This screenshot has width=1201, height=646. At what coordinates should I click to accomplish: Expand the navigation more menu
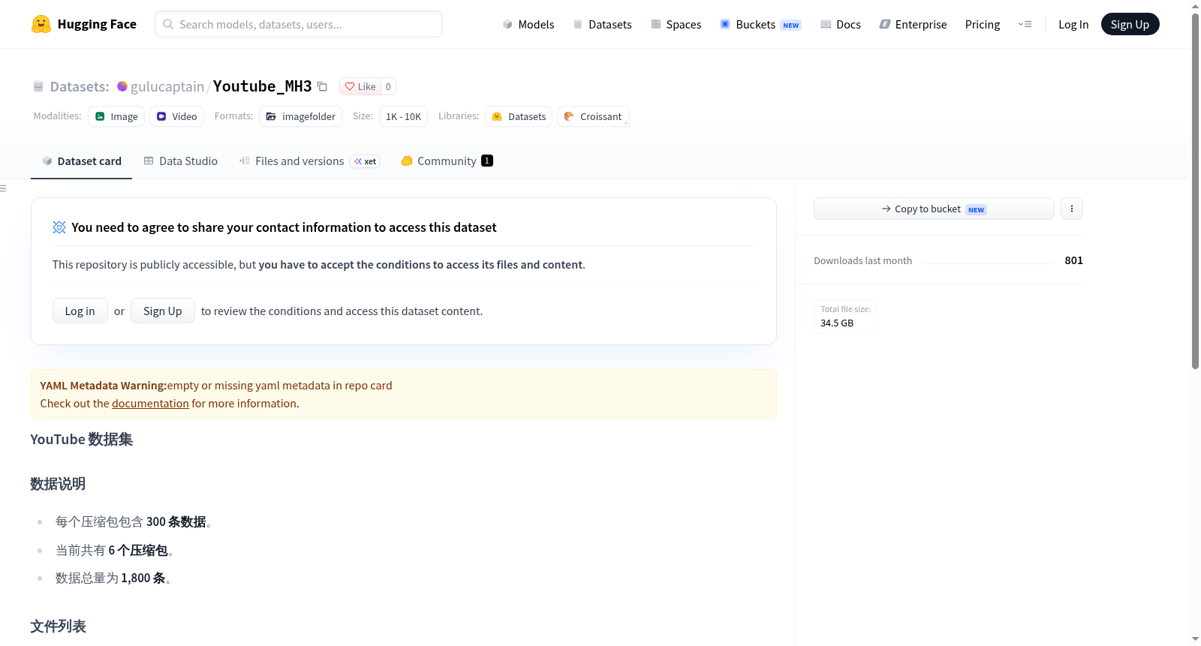[x=1025, y=24]
